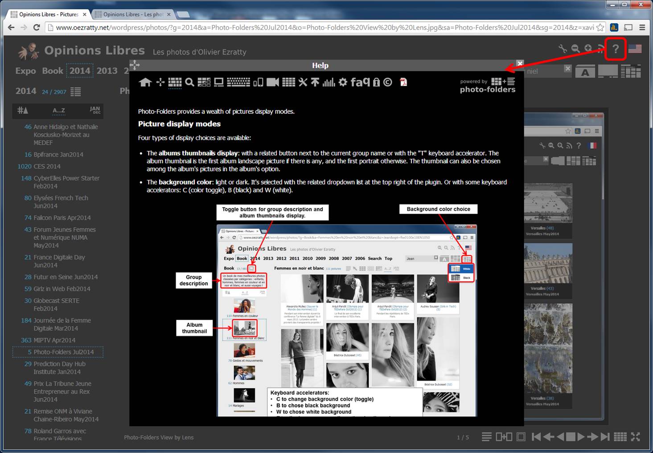
Task: Click the zoom out magnifier icon
Action: pos(575,49)
